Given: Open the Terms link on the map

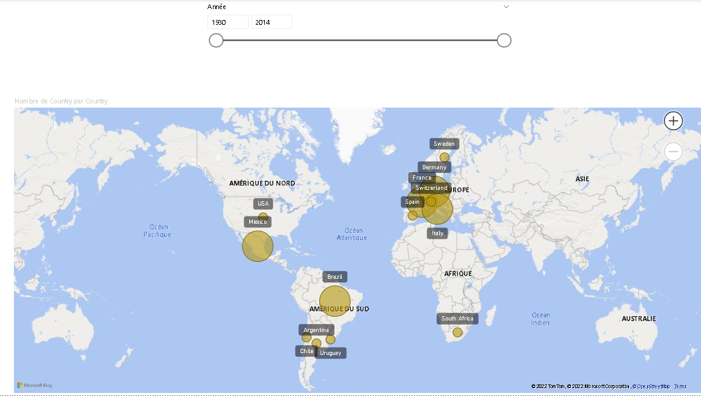Looking at the screenshot, I should (680, 386).
